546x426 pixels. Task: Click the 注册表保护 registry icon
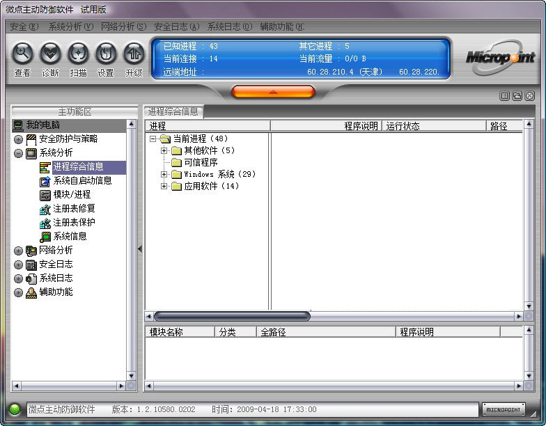(45, 223)
